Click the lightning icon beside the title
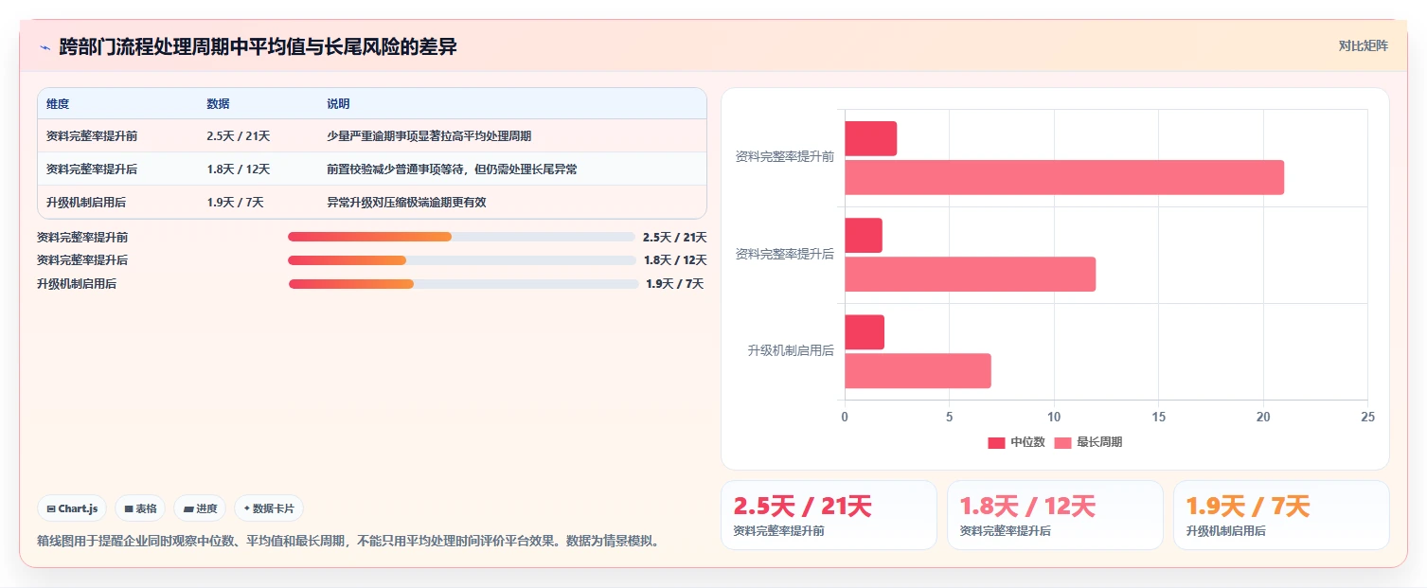This screenshot has width=1427, height=588. click(x=45, y=46)
